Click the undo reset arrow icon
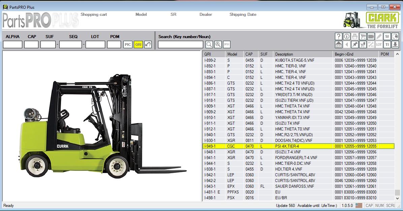This screenshot has width=403, height=211. [x=148, y=44]
